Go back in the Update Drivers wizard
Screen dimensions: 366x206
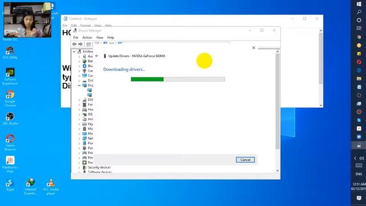tap(97, 56)
